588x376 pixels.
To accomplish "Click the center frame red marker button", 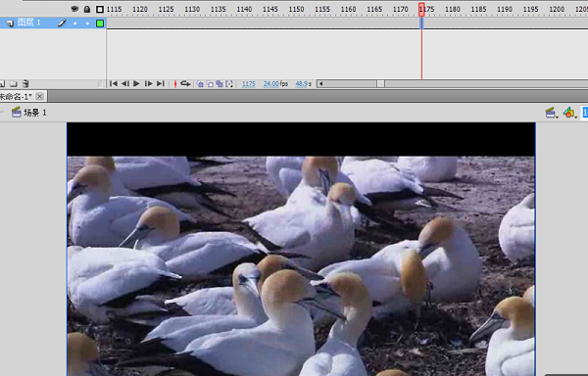I will point(175,84).
